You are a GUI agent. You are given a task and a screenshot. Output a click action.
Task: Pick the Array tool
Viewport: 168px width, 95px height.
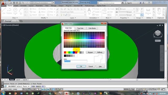[x=50, y=15]
